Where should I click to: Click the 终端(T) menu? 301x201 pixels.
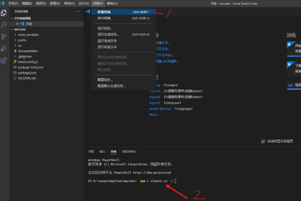click(98, 3)
